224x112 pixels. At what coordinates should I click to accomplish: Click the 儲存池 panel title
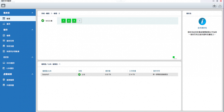click(x=189, y=14)
